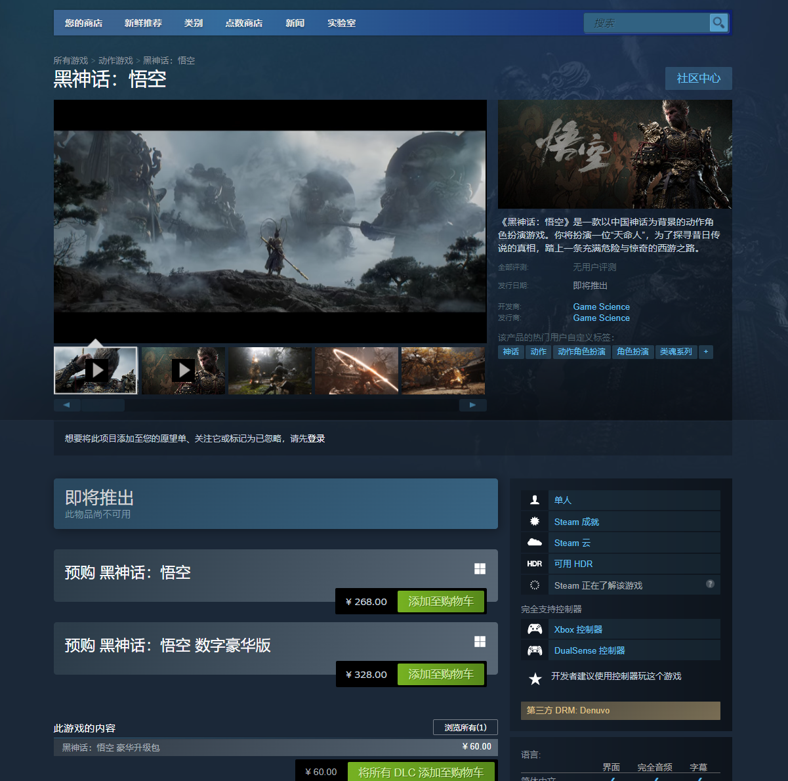Click 第三方 DRM: Denuvo notice

click(621, 710)
